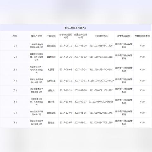This screenshot has height=152, width=152.
Task: Click the full company name in row （3）
Action: (36, 70)
